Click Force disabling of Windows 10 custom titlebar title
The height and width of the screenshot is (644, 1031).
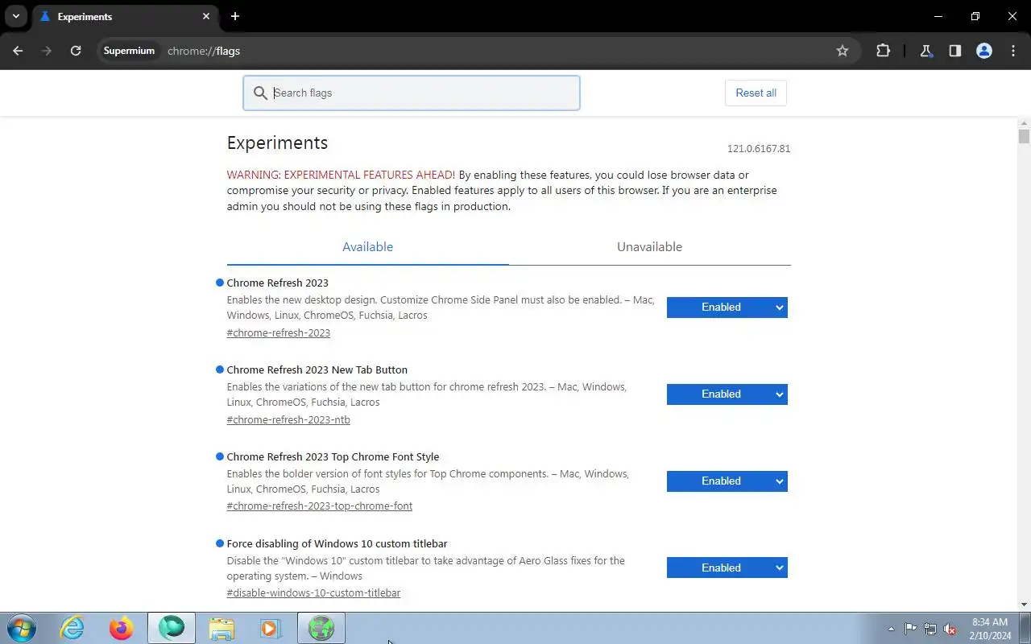click(x=337, y=543)
